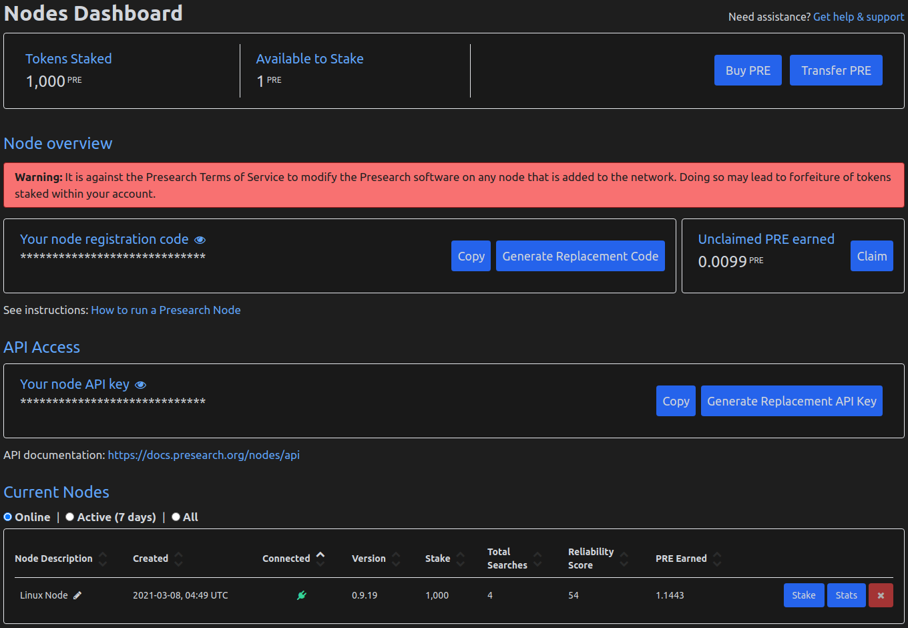
Task: Reveal the node API key eye icon
Action: pyautogui.click(x=140, y=385)
